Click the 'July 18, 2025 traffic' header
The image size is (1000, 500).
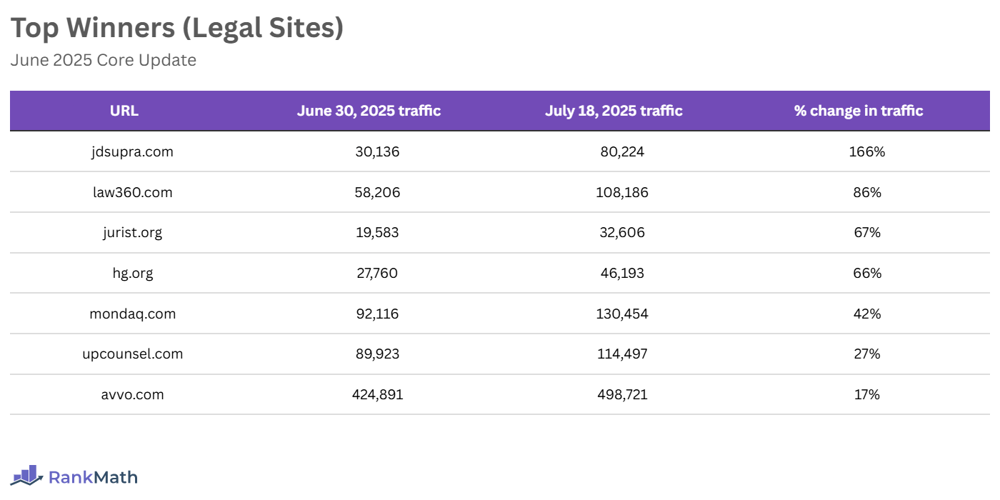click(614, 111)
